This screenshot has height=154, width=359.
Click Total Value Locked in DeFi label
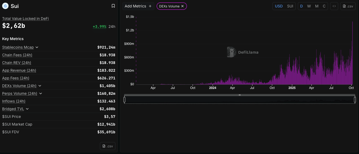point(25,19)
